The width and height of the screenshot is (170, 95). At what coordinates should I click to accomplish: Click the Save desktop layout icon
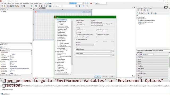click(x=86, y=3)
